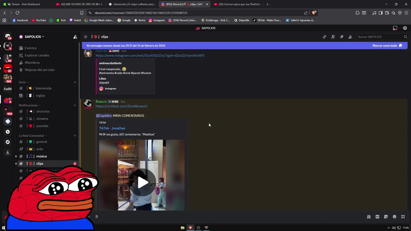This screenshot has height=231, width=411.
Task: Open Discord direct messages home icon
Action: pos(8,36)
